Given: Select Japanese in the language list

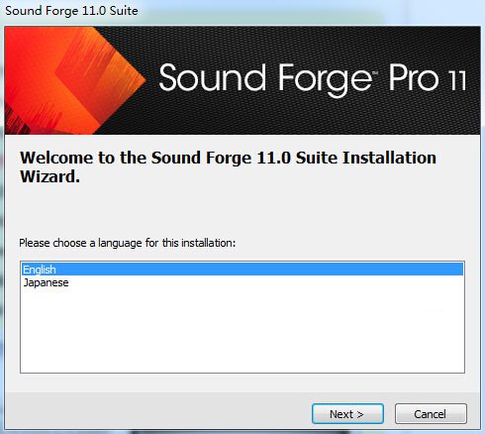Looking at the screenshot, I should tap(46, 282).
